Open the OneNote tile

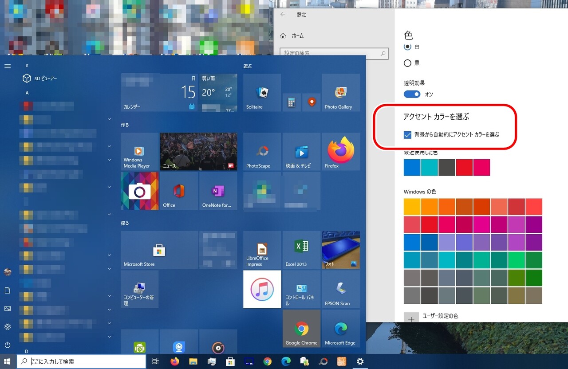tap(218, 191)
